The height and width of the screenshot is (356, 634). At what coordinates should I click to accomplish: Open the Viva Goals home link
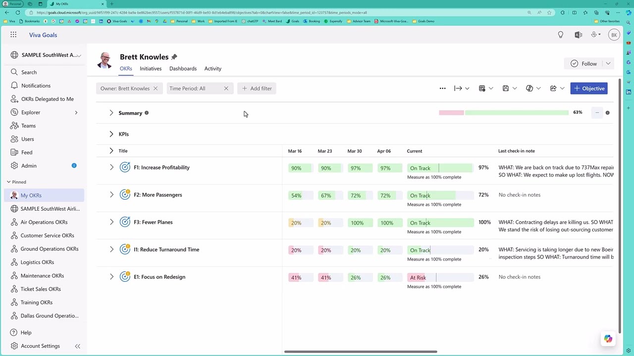(x=43, y=35)
